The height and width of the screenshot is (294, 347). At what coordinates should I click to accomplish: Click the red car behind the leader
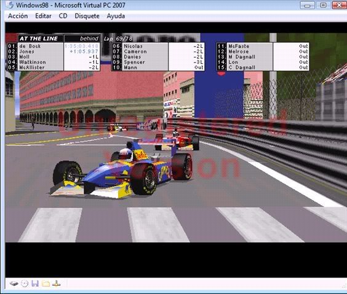pyautogui.click(x=177, y=140)
